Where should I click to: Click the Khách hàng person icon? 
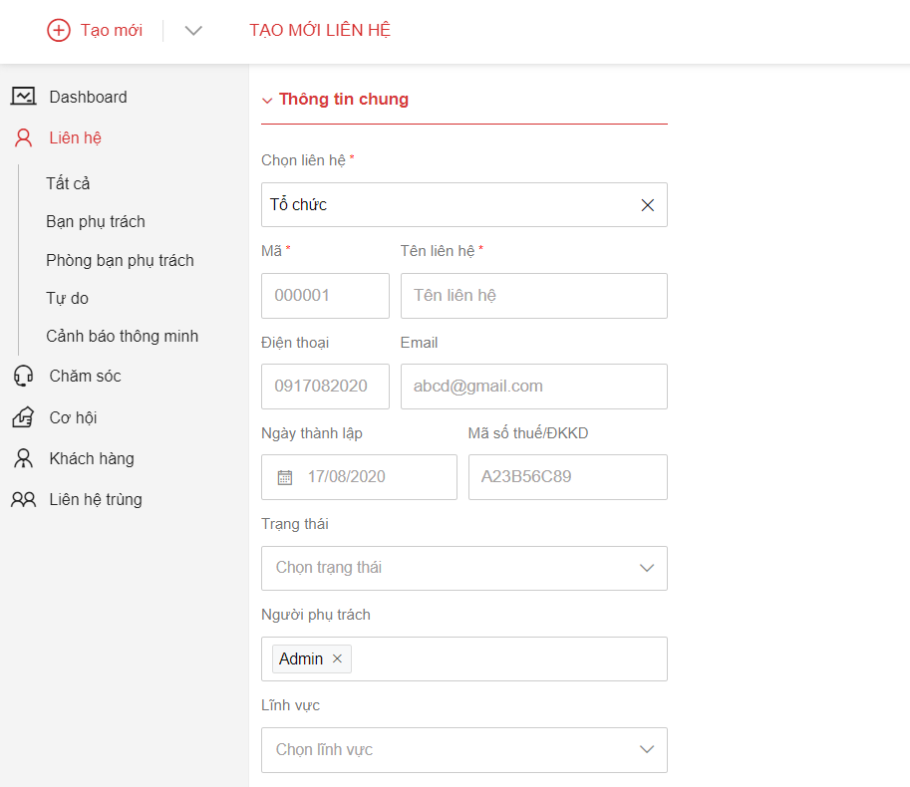(x=23, y=458)
